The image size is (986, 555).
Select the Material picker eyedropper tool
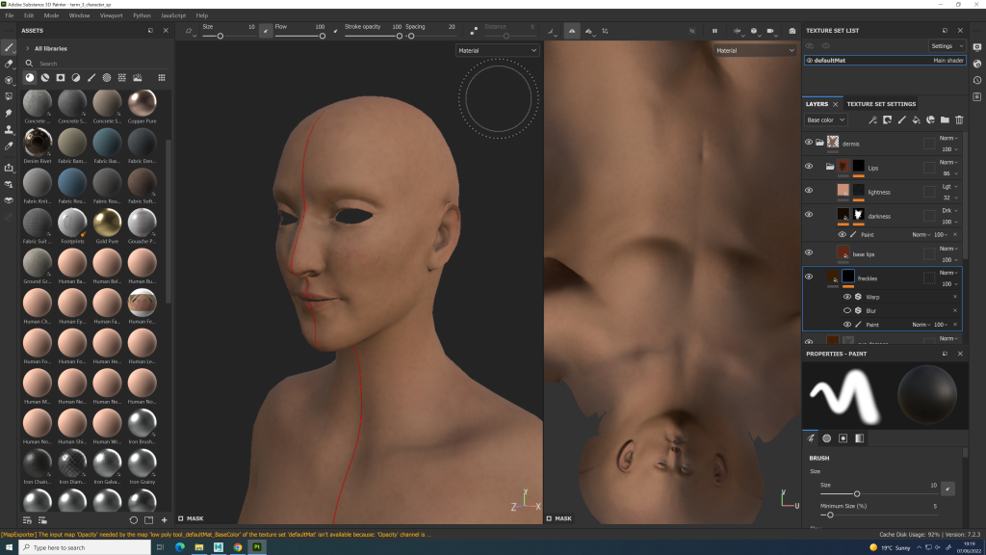pyautogui.click(x=9, y=146)
